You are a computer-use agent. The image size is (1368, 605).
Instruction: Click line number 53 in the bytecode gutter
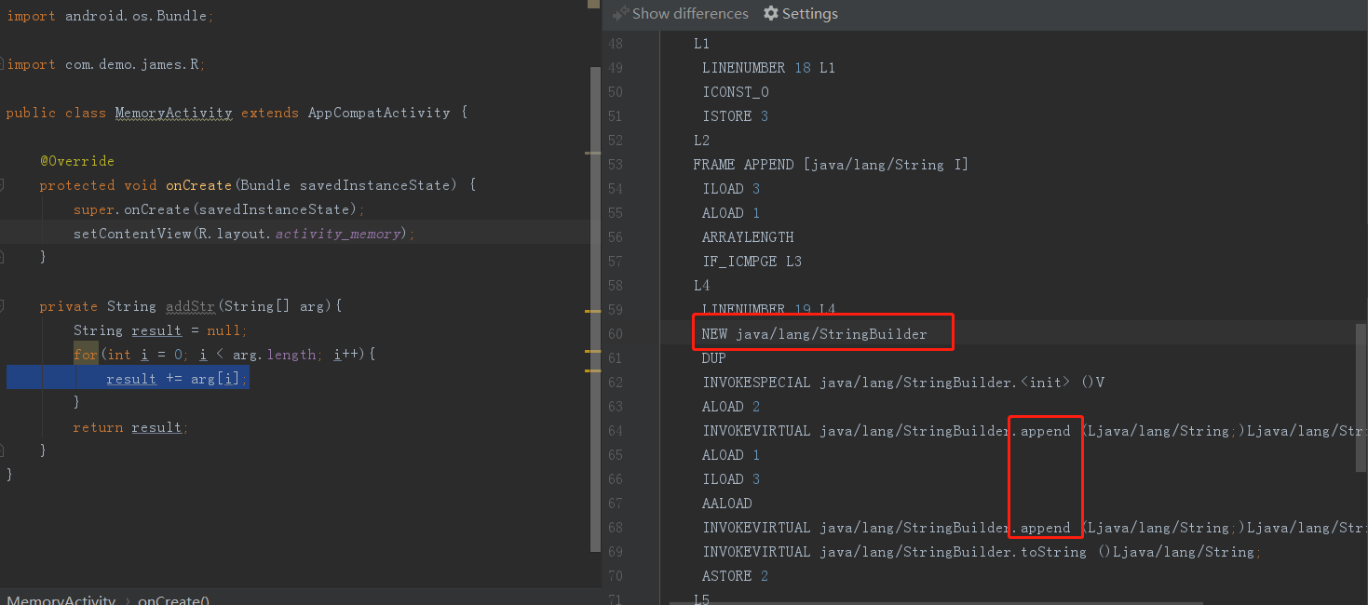click(615, 165)
